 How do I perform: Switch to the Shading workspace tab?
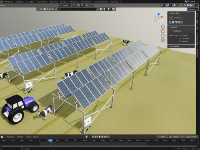[53, 2]
